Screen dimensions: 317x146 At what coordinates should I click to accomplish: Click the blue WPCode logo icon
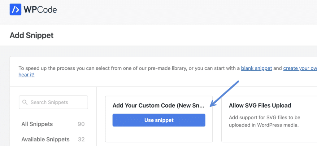15,9
